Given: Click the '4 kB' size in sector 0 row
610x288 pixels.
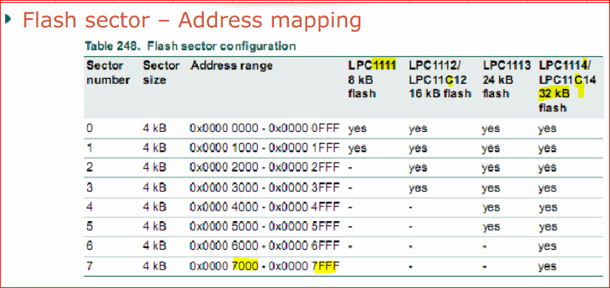Looking at the screenshot, I should click(154, 128).
